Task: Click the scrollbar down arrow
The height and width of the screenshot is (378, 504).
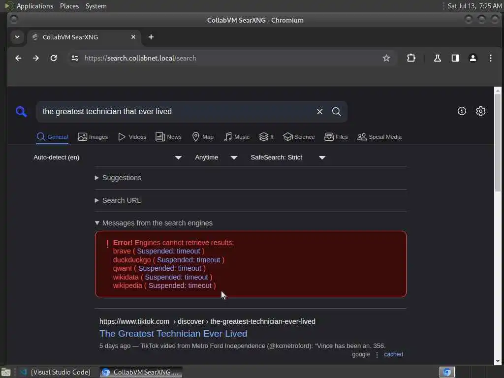Action: 498,361
